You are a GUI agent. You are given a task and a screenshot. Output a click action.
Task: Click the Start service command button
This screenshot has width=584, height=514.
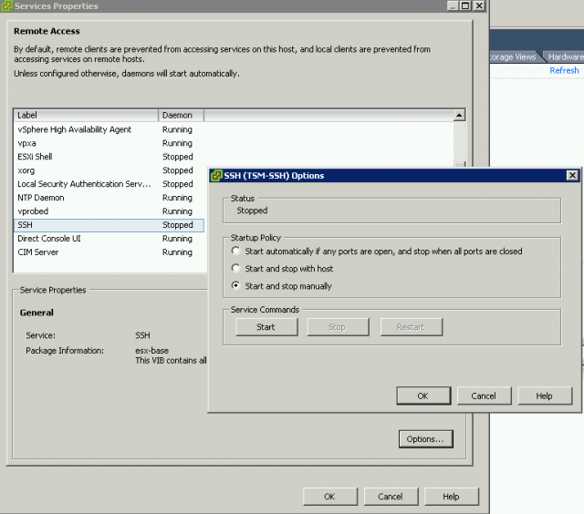click(x=266, y=327)
